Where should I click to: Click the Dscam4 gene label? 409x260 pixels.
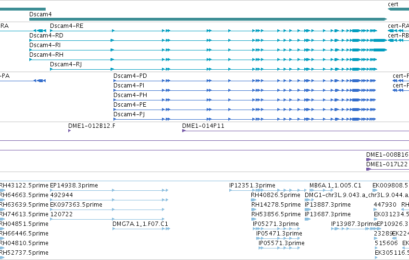pos(40,14)
